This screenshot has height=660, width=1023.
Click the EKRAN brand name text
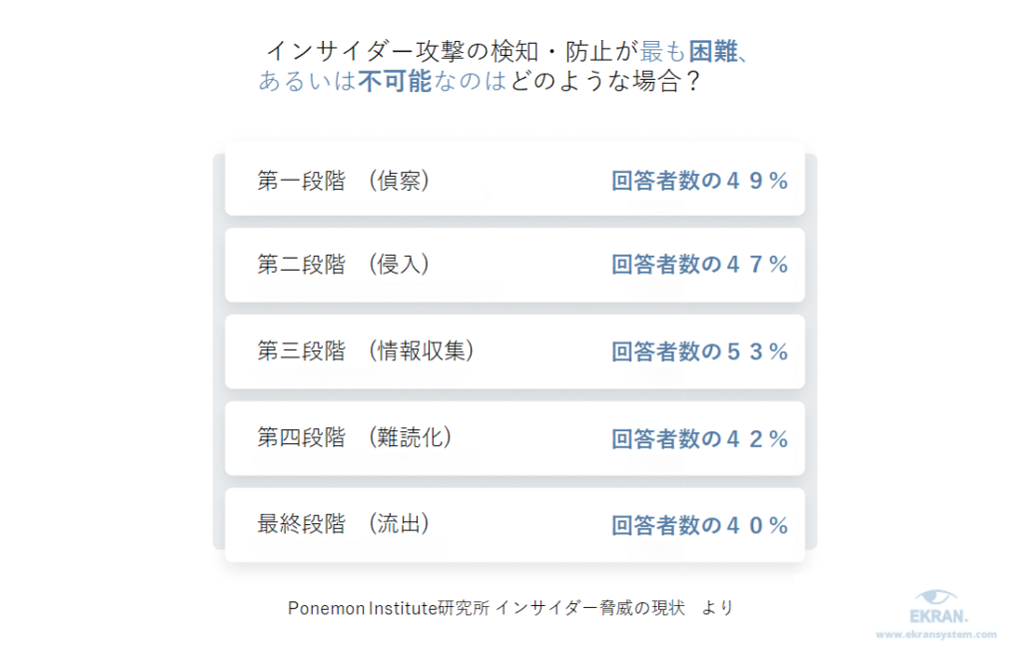coord(939,616)
